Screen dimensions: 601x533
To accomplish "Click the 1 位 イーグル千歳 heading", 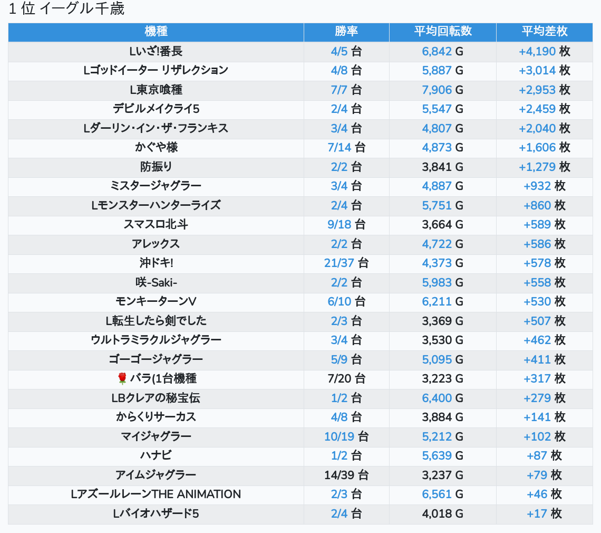I will click(66, 8).
